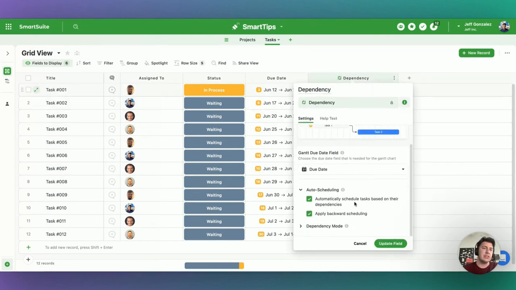Image resolution: width=516 pixels, height=290 pixels.
Task: Click assigned avatar for Task #005
Action: tap(130, 142)
